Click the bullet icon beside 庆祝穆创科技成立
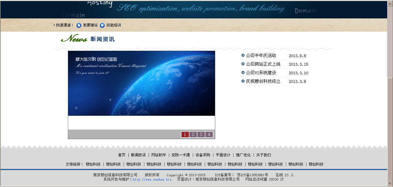Image resolution: width=393 pixels, height=187 pixels. click(x=243, y=81)
